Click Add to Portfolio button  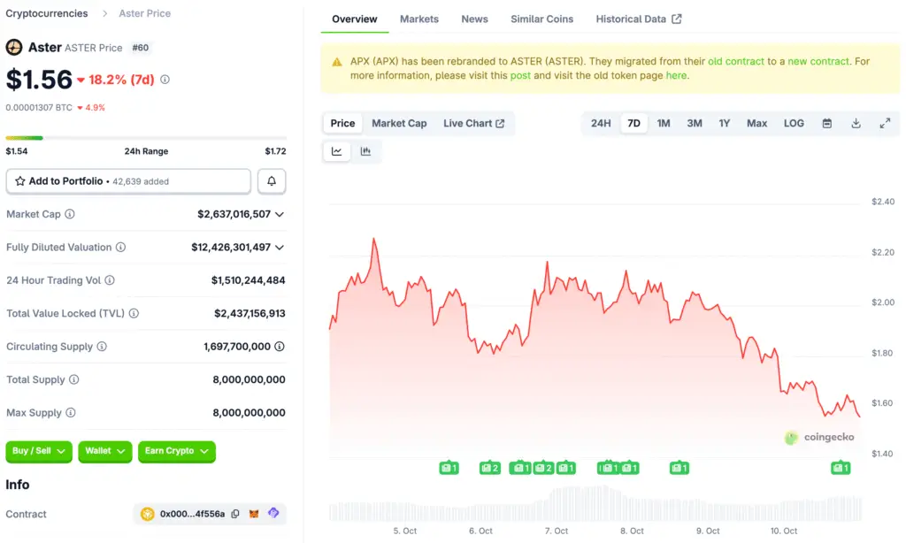pos(128,181)
